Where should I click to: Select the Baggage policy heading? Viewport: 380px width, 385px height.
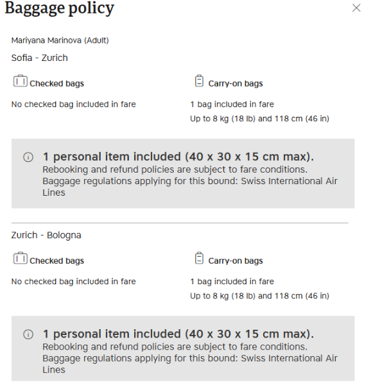click(x=60, y=8)
